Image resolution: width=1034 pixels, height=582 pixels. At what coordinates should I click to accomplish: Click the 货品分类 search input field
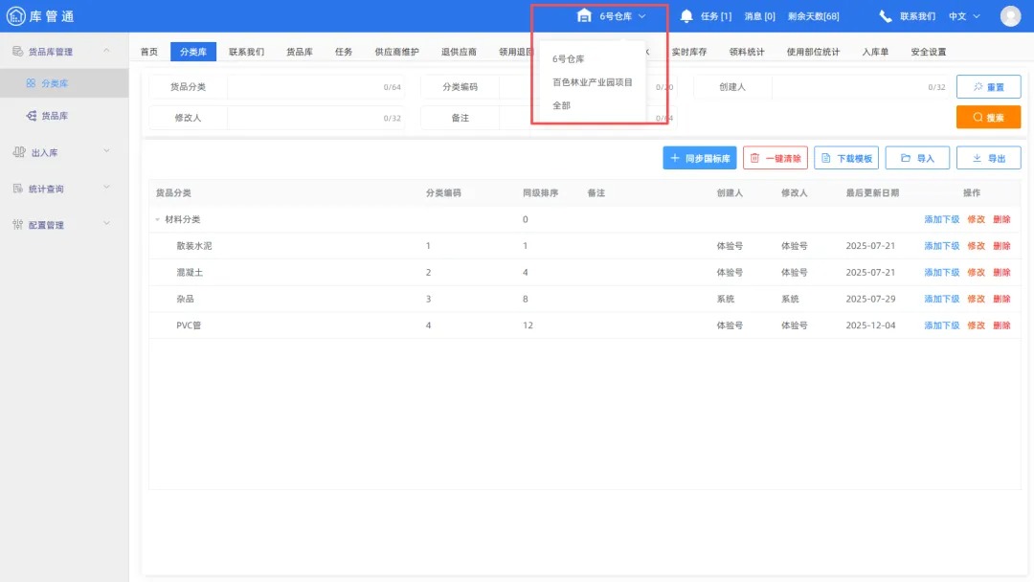316,86
